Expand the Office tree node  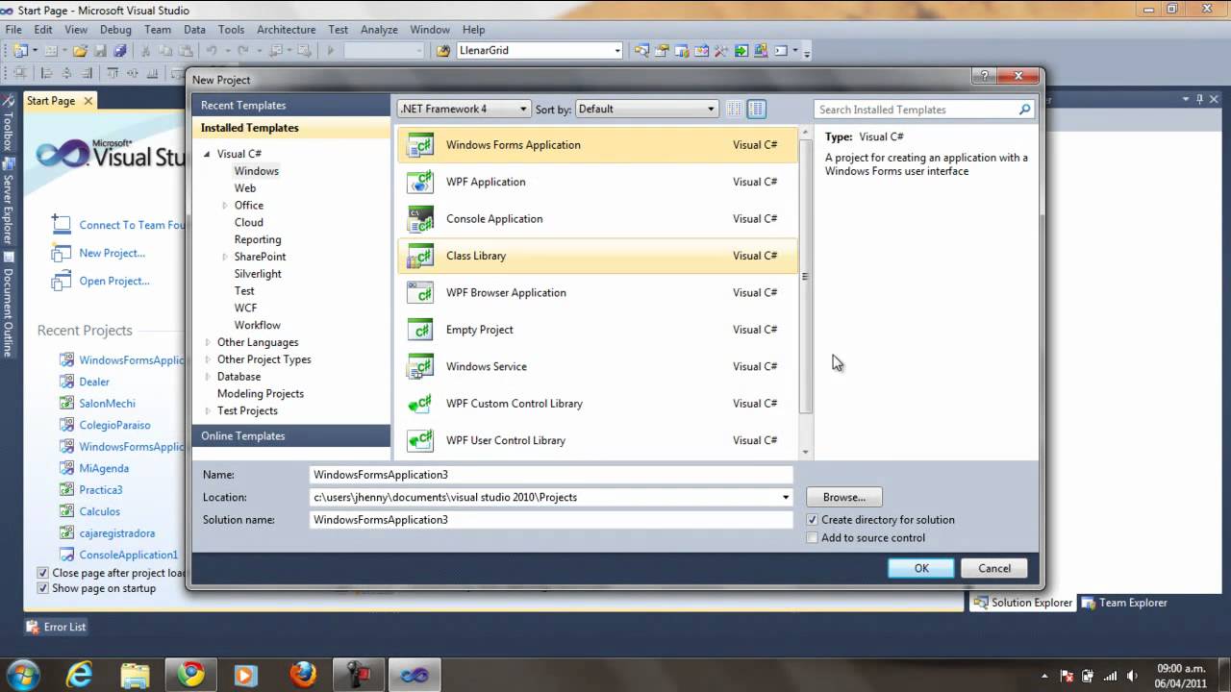(224, 206)
